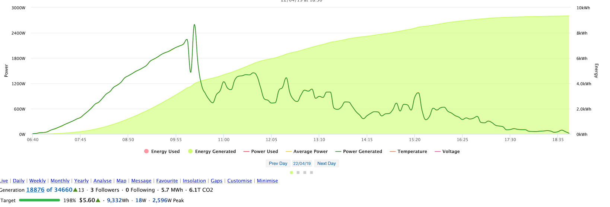The height and width of the screenshot is (207, 610).
Task: Click the 6.1T CO2 text
Action: 201,190
